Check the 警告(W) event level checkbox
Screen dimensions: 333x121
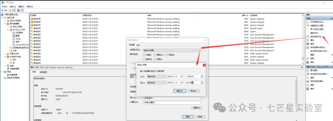pyautogui.click(x=155, y=55)
